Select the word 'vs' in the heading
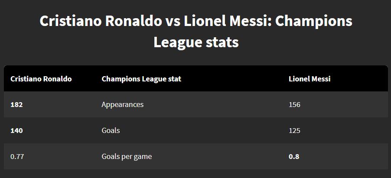 click(x=173, y=22)
